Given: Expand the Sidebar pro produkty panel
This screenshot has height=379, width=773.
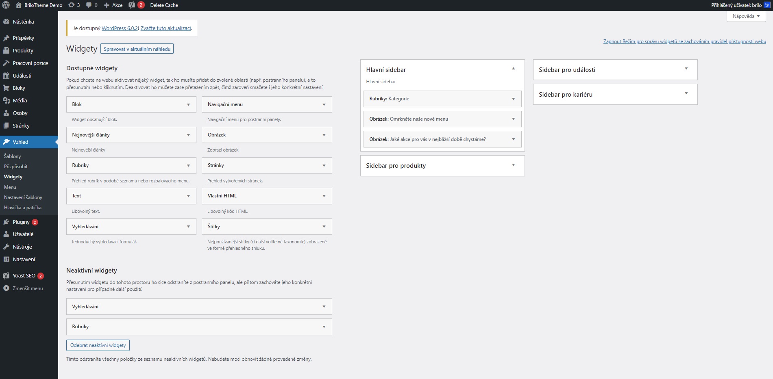Looking at the screenshot, I should click(513, 165).
